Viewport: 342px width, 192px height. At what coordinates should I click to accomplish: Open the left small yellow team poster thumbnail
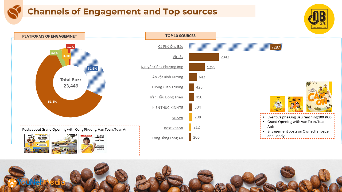coord(278,104)
